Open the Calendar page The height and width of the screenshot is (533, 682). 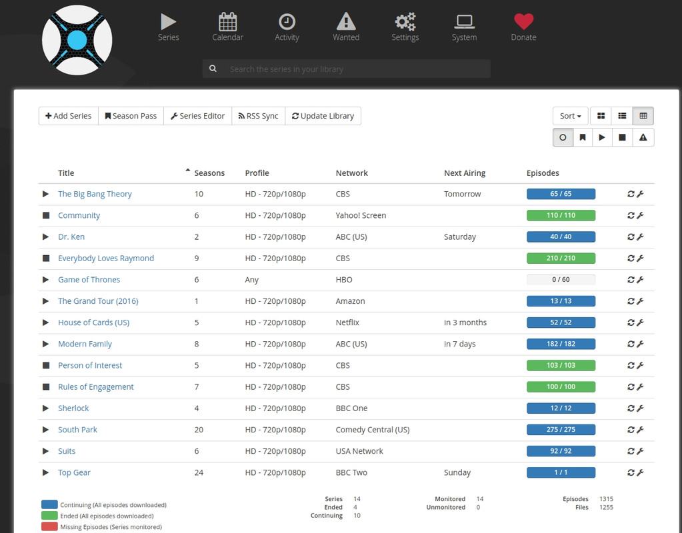pos(227,27)
